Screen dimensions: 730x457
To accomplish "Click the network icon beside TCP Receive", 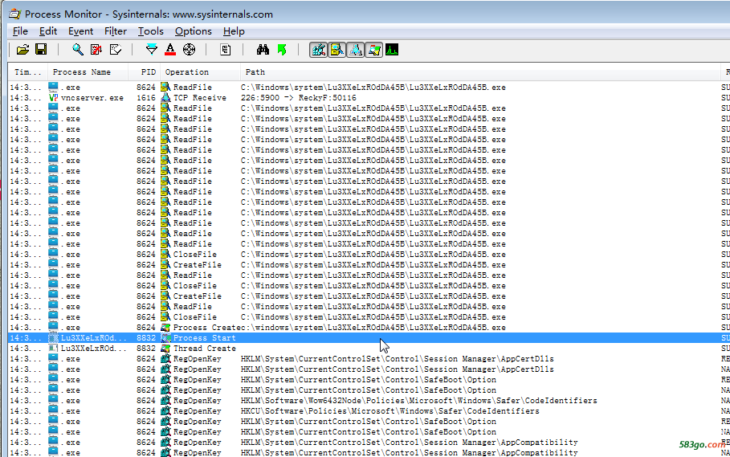I will tap(165, 98).
